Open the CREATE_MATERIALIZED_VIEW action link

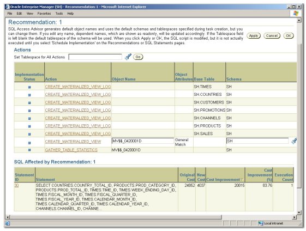click(x=73, y=142)
